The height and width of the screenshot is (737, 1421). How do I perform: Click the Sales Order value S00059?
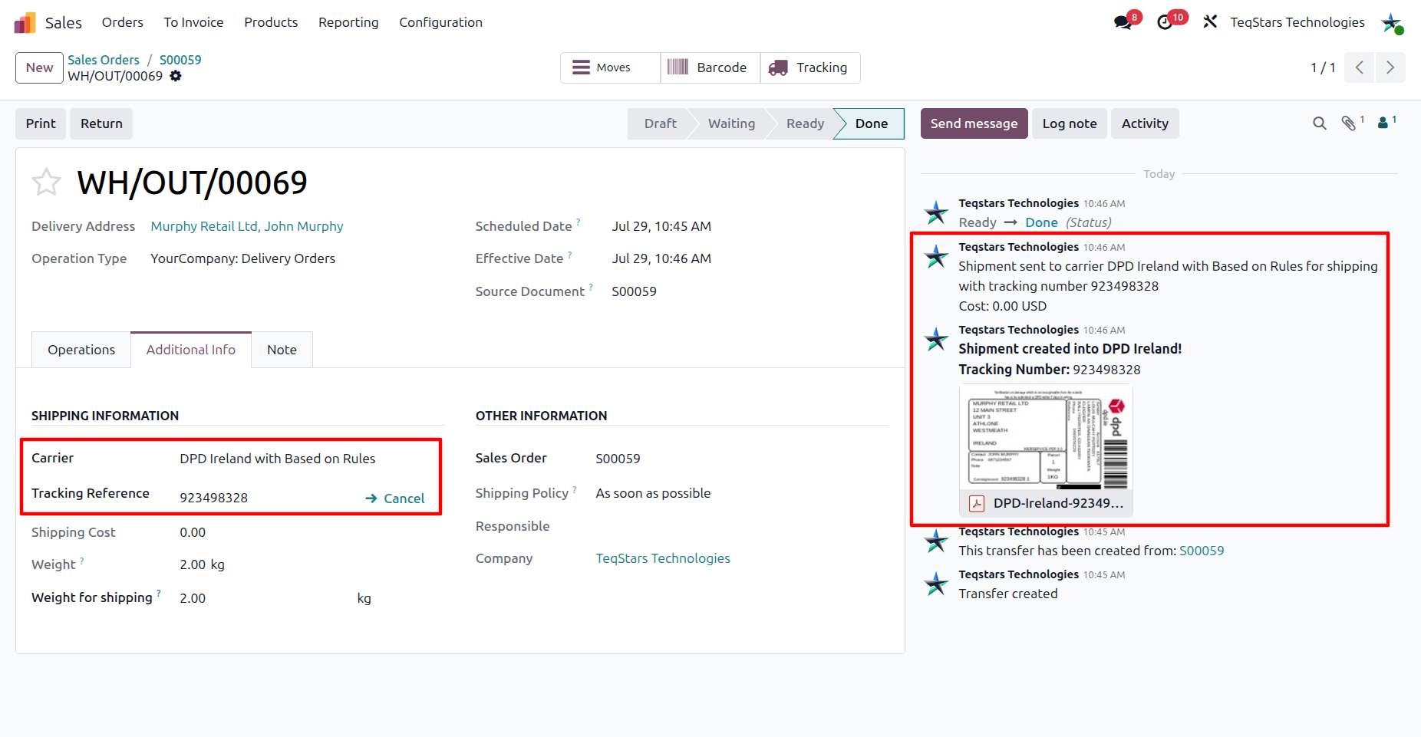618,459
